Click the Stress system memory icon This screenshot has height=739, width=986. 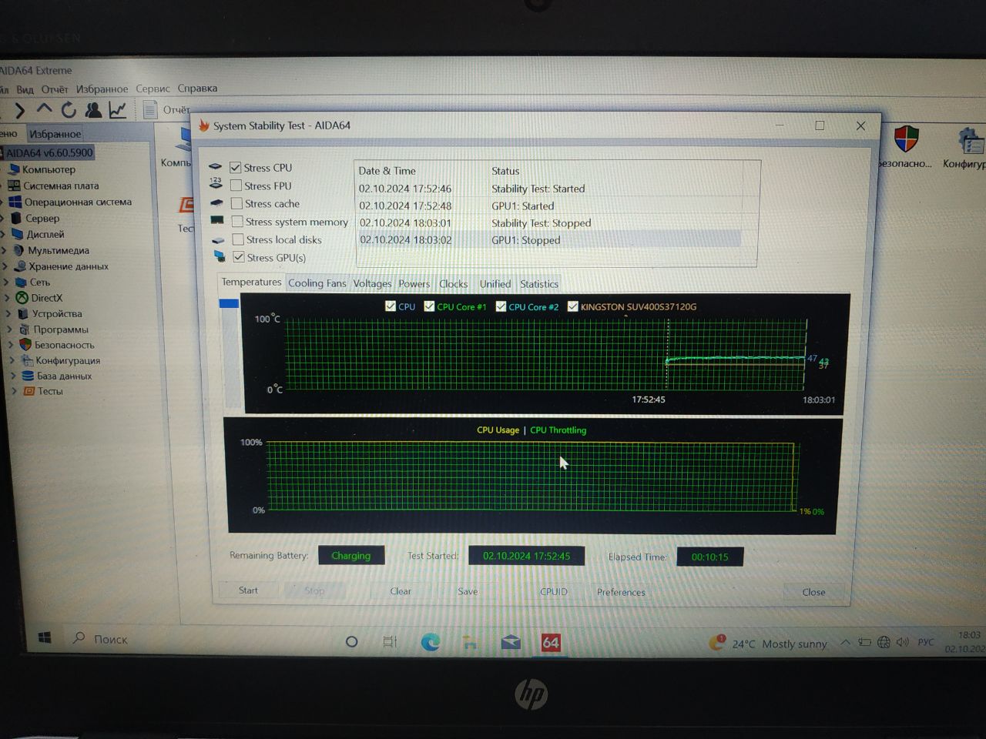217,221
